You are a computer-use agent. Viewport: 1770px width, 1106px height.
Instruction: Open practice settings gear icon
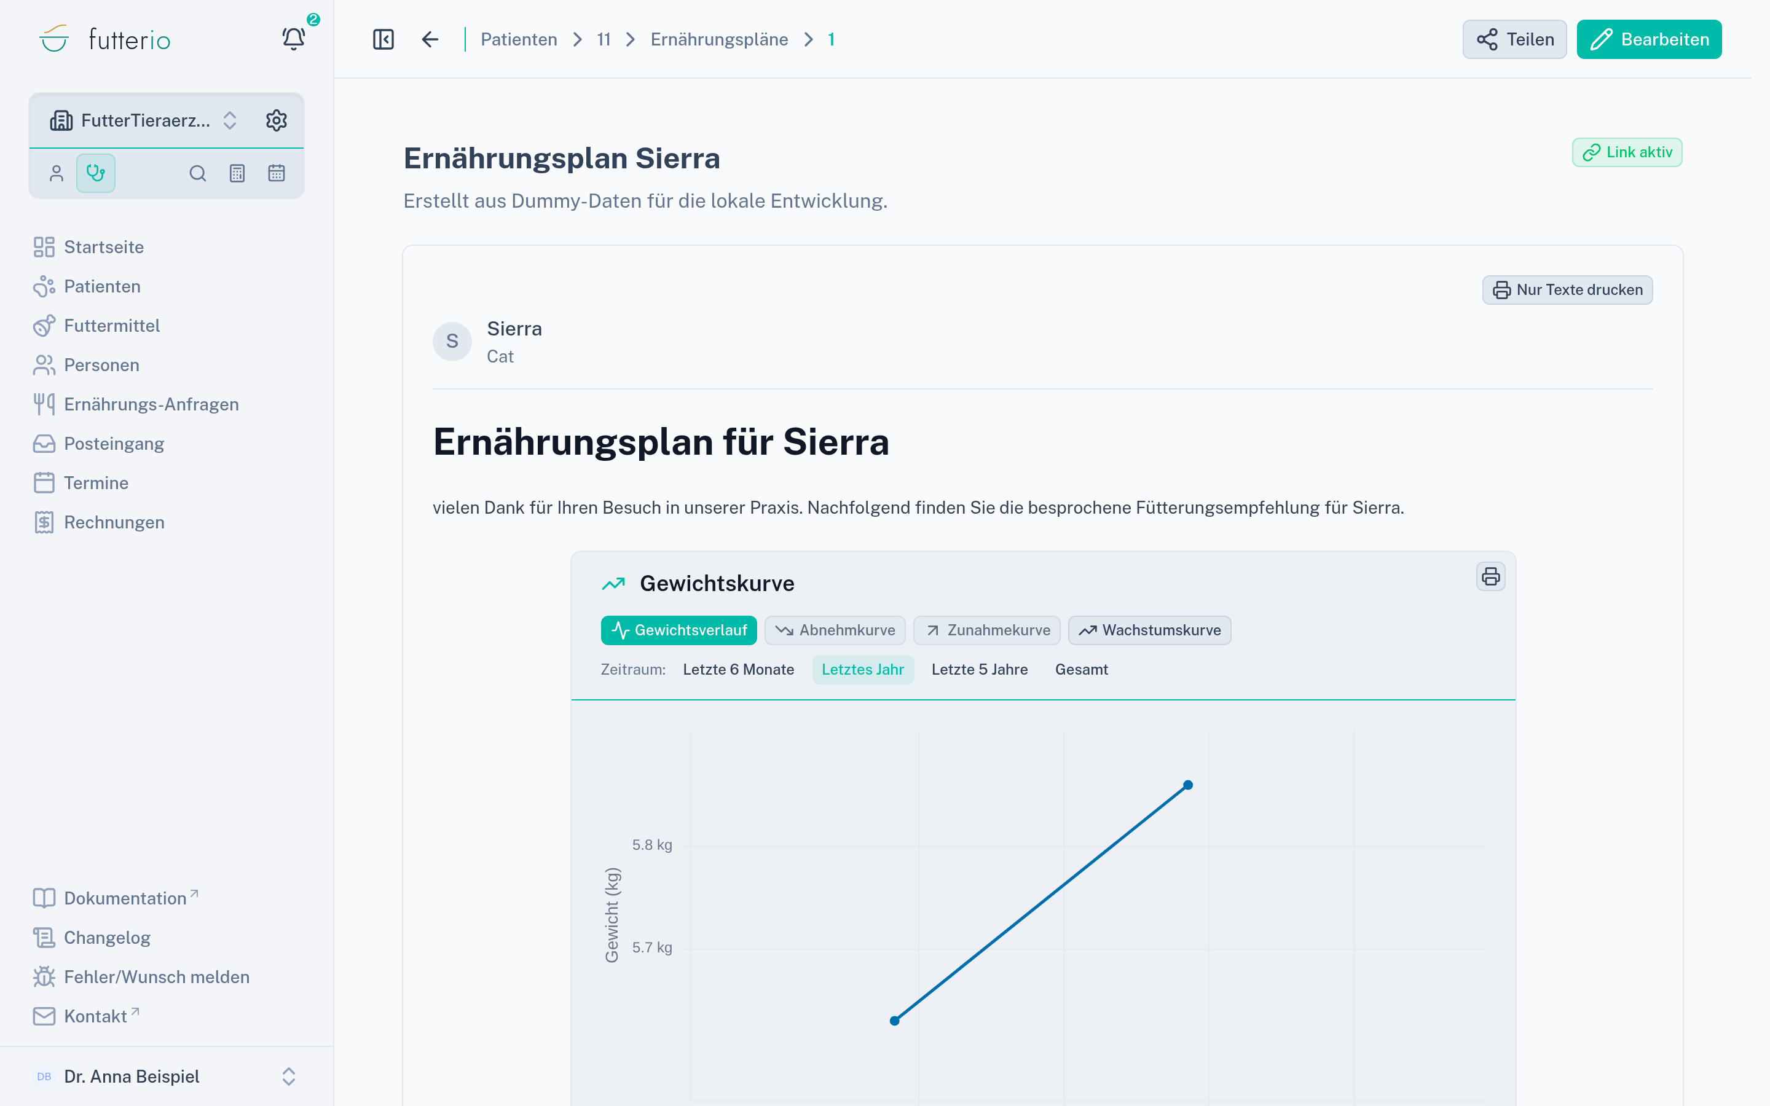[277, 120]
